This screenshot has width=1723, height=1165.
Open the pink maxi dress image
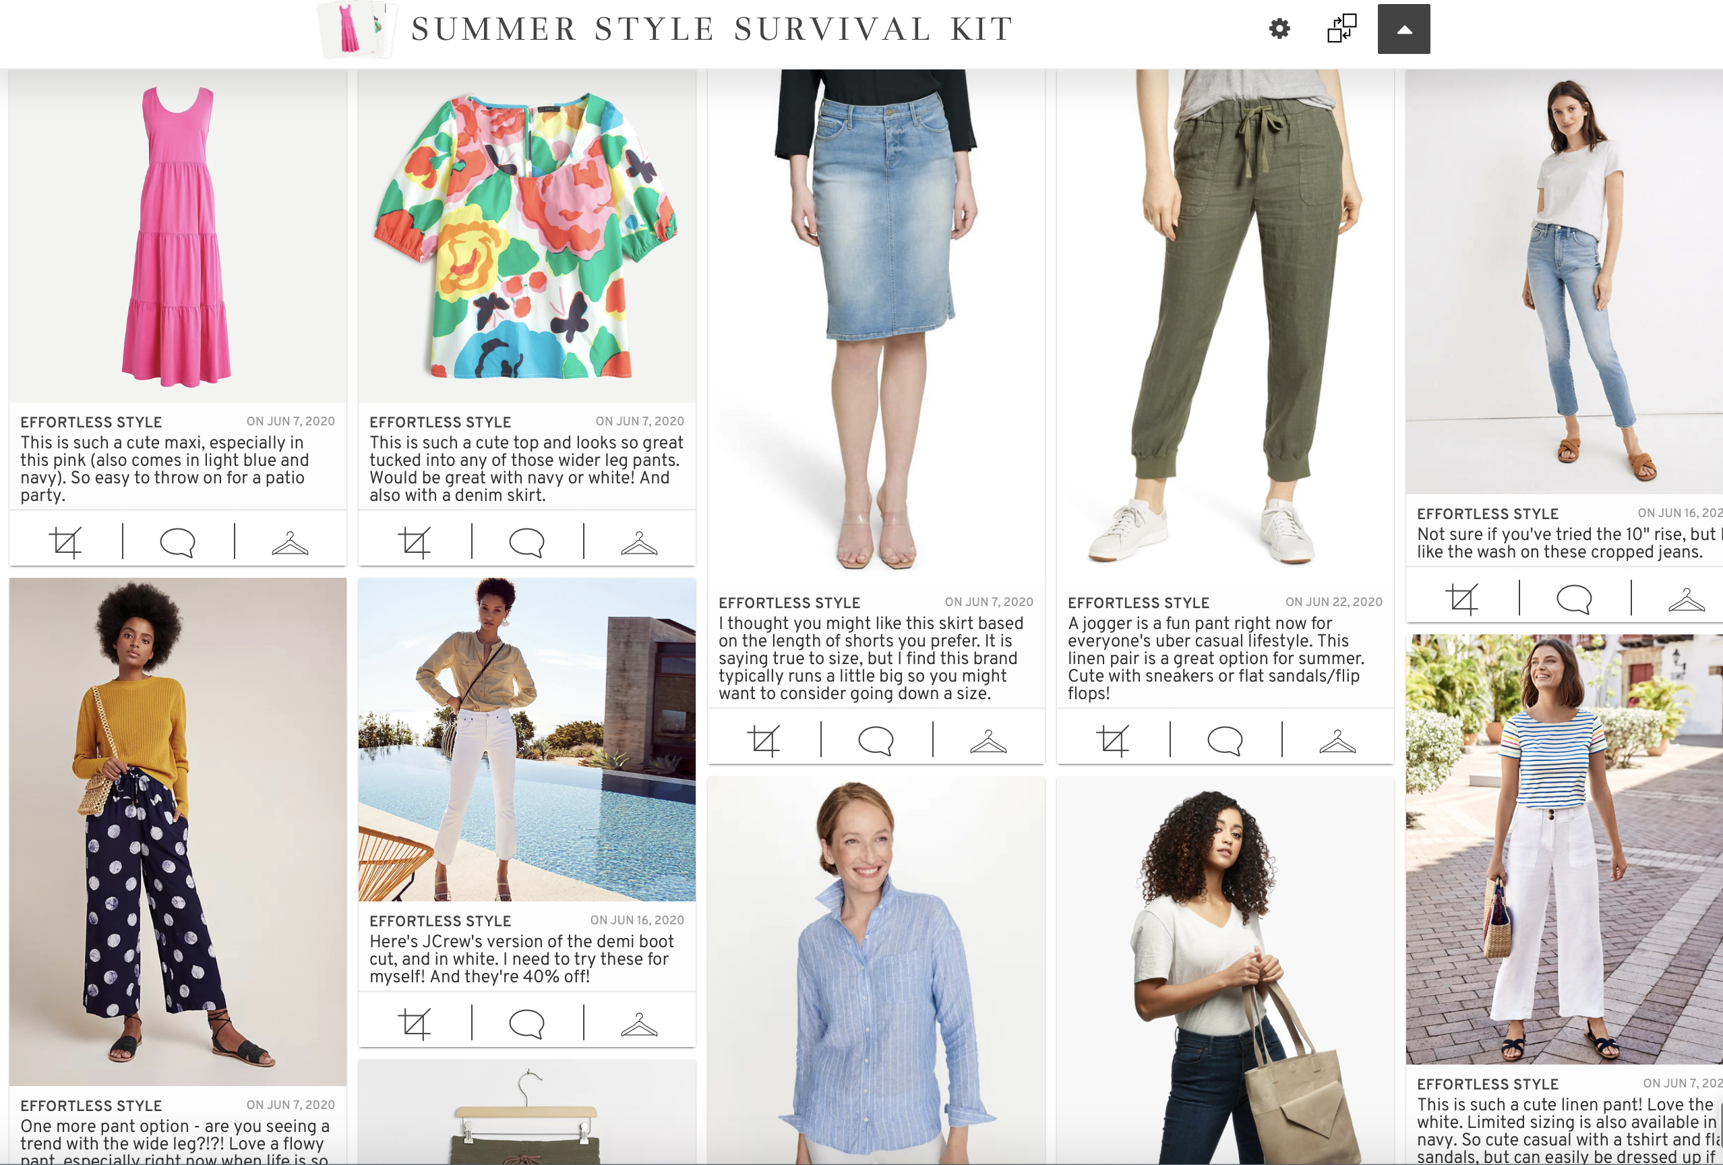177,236
